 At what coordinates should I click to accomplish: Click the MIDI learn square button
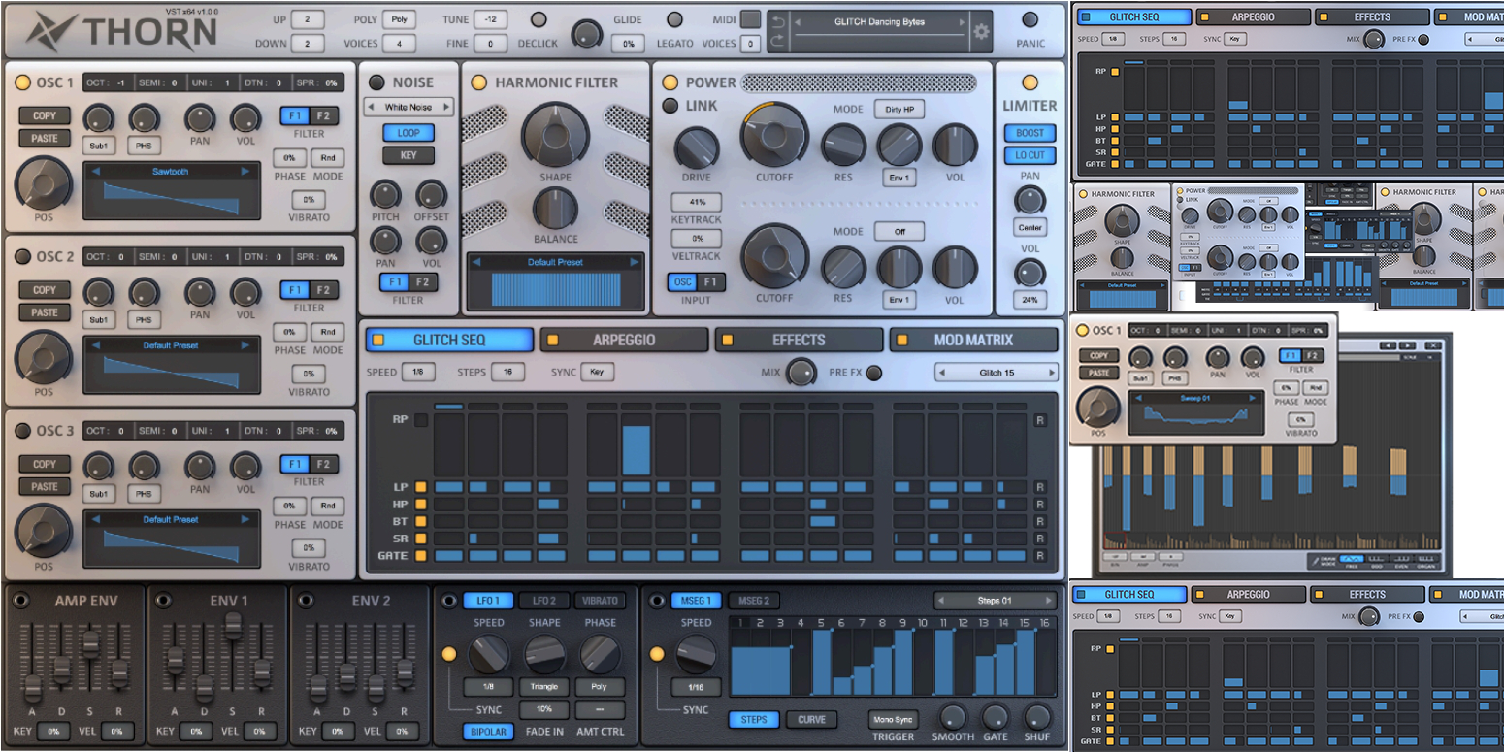751,19
